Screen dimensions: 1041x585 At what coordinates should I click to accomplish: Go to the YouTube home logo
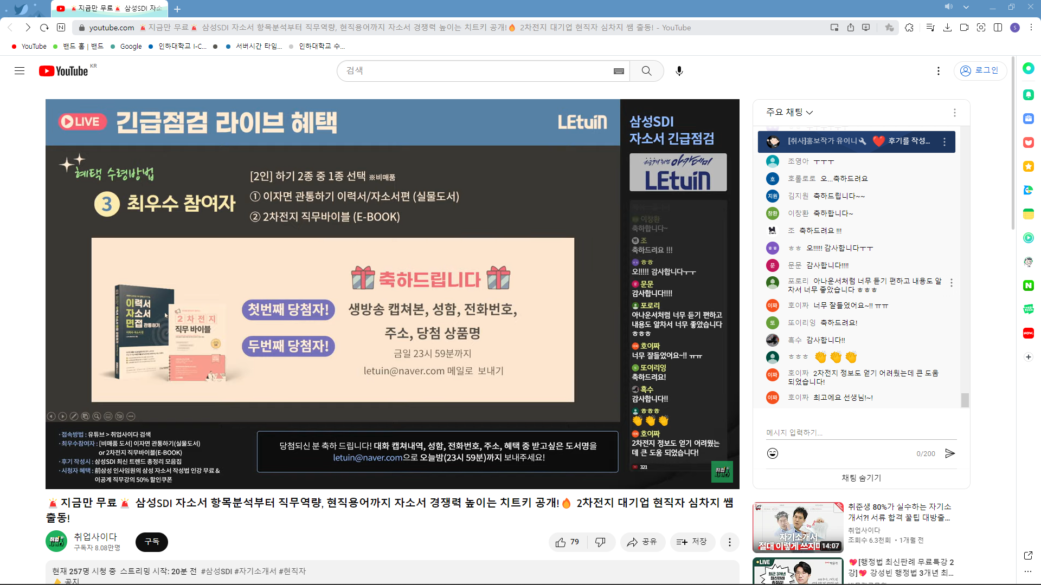click(x=63, y=71)
